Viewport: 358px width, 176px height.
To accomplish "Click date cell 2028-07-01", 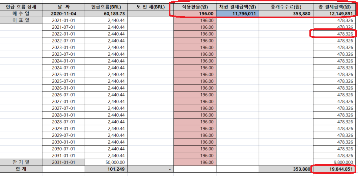I will [63, 122].
